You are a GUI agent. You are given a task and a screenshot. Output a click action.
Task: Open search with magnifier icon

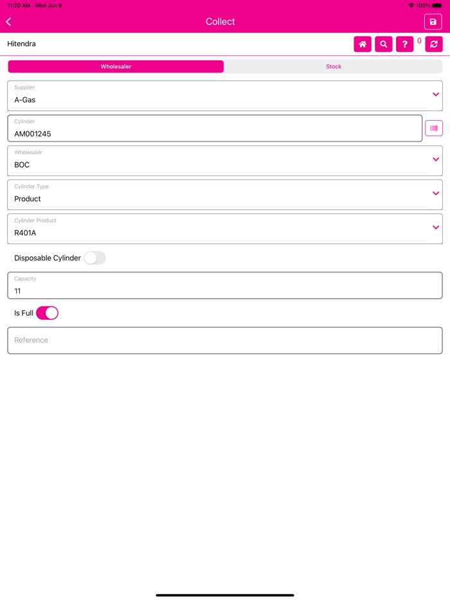pyautogui.click(x=383, y=44)
